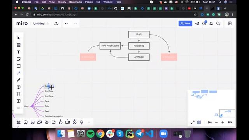The width and height of the screenshot is (249, 140).
Task: Start screen sharing from bottom toolbar
Action: (x=54, y=122)
